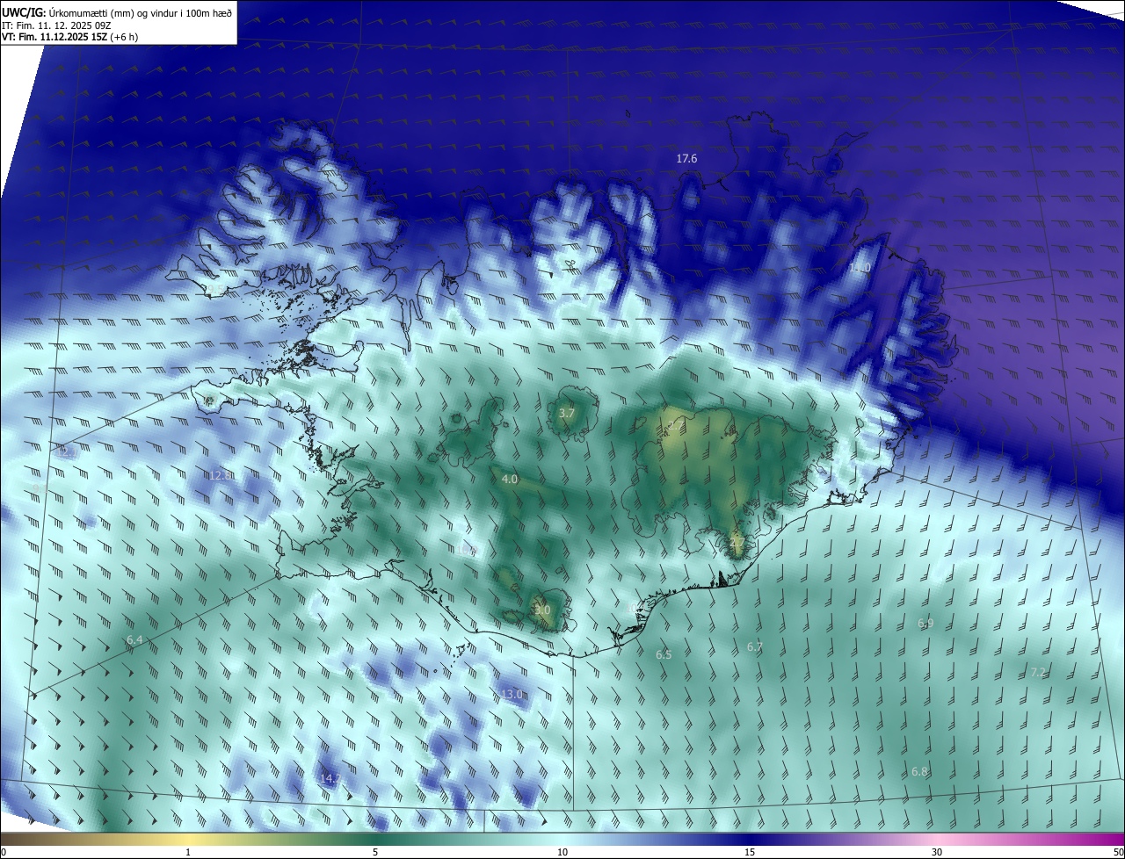Click the 6.4 value label in the southwest sea

[x=134, y=640]
